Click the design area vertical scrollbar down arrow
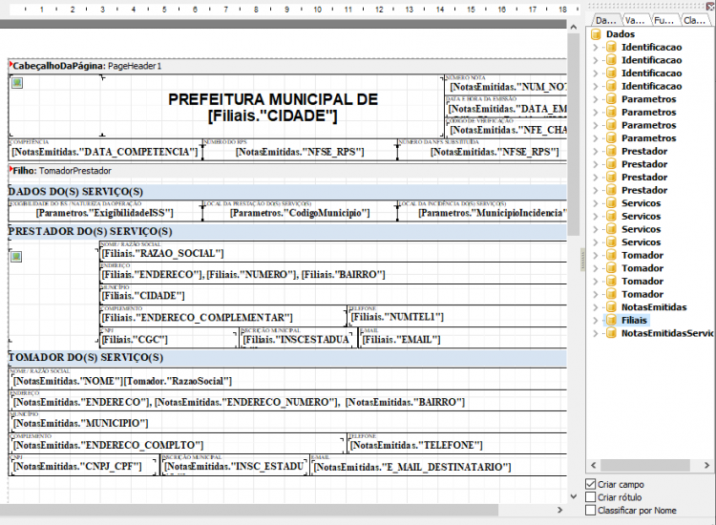This screenshot has height=525, width=716. click(574, 496)
